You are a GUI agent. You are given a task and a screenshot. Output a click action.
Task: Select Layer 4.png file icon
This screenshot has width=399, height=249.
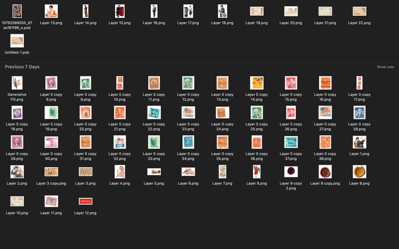(x=120, y=172)
